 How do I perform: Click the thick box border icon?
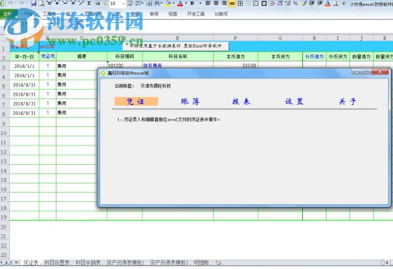click(x=264, y=4)
